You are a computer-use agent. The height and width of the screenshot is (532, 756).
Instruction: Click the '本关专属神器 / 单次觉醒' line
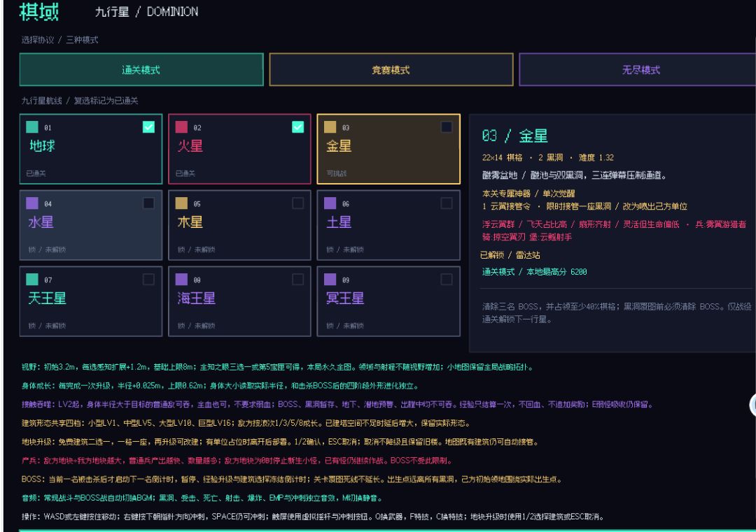pyautogui.click(x=528, y=194)
